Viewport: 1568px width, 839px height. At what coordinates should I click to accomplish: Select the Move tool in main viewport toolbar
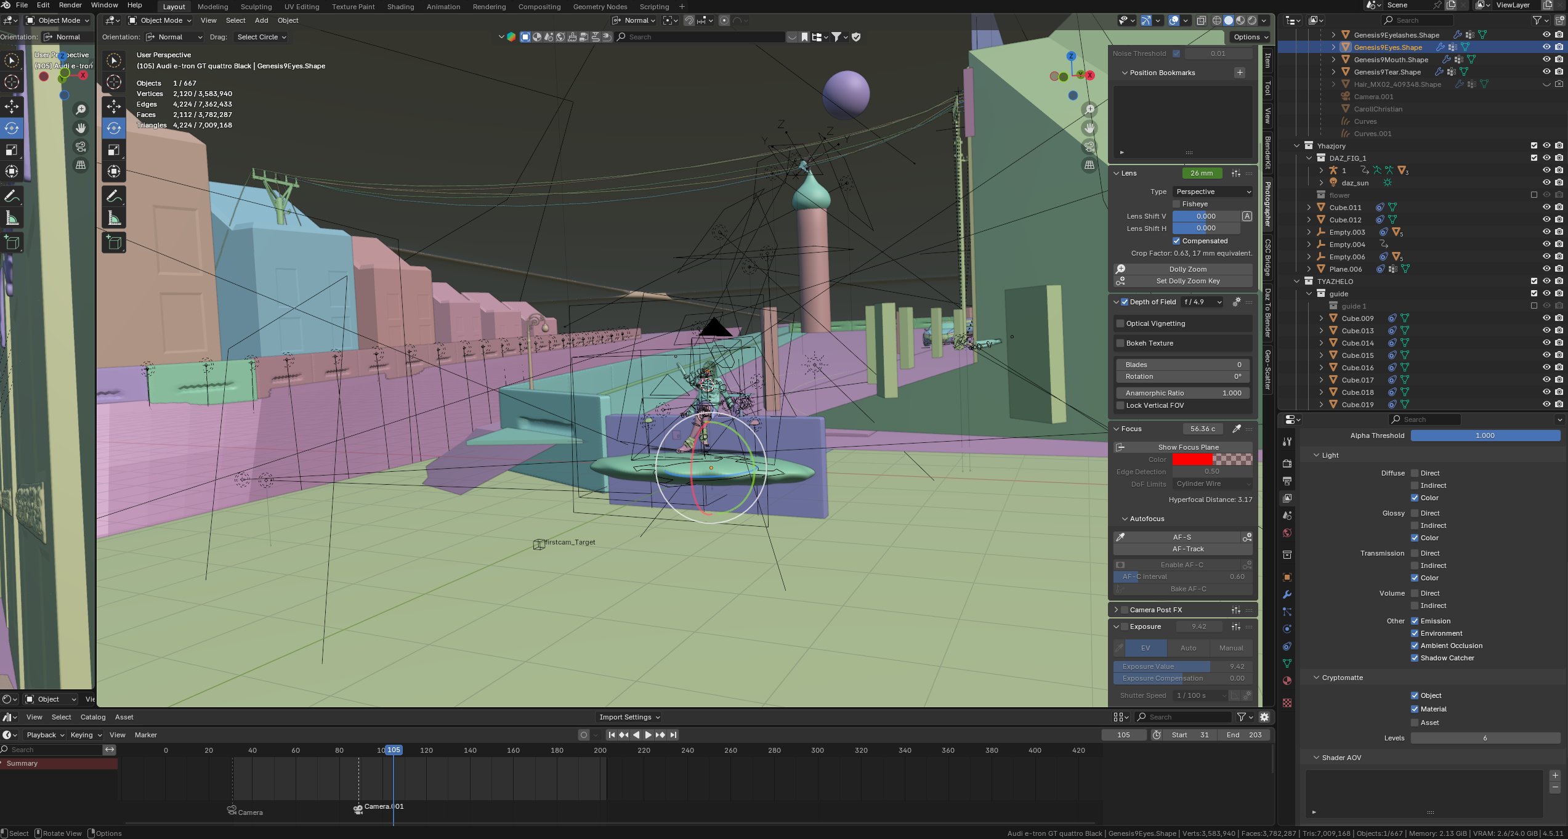(114, 107)
